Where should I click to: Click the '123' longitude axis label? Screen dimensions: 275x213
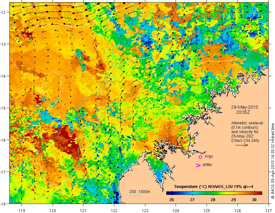pos(145,210)
